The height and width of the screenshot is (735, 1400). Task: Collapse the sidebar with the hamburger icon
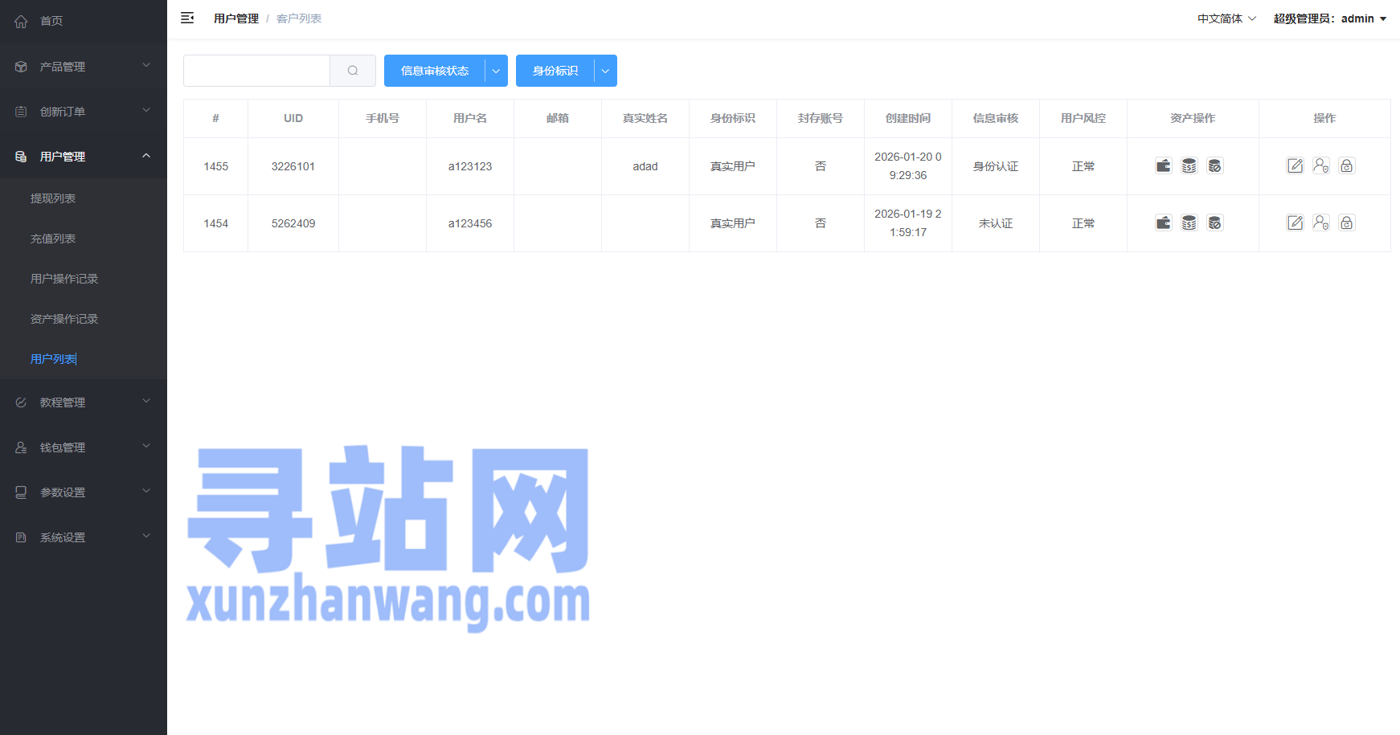pos(187,18)
